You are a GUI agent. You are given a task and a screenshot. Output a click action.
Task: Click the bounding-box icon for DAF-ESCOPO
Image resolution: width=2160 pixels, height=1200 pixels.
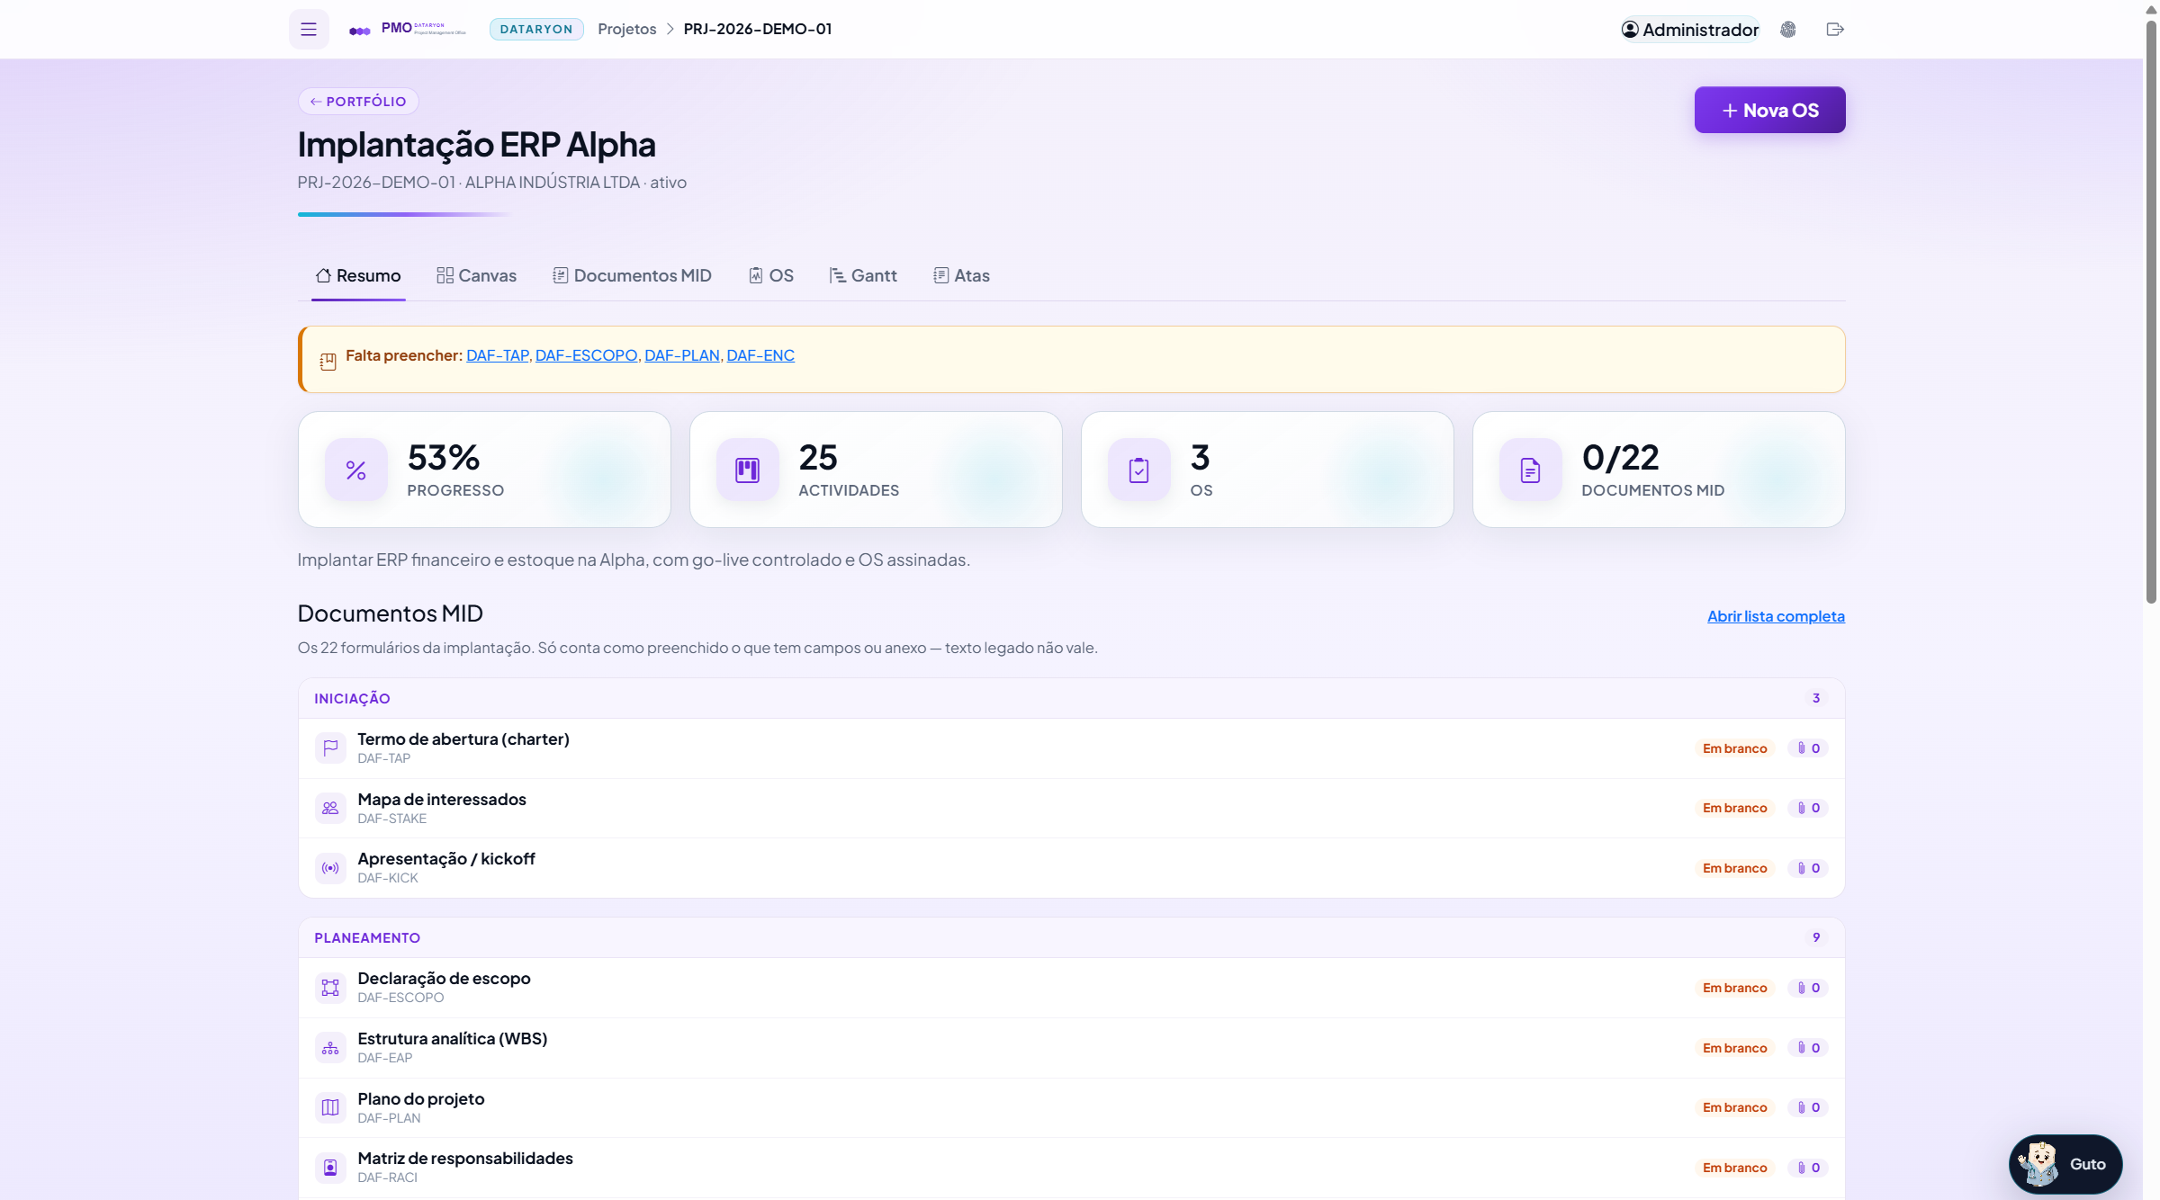[x=330, y=988]
